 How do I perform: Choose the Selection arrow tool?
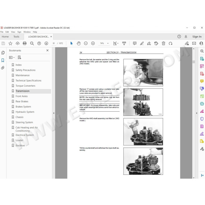click(x=71, y=43)
